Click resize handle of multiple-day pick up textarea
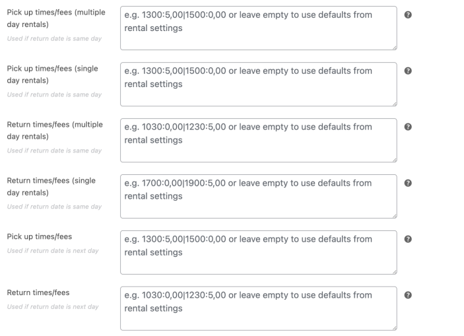The height and width of the screenshot is (336, 464). pos(394,47)
